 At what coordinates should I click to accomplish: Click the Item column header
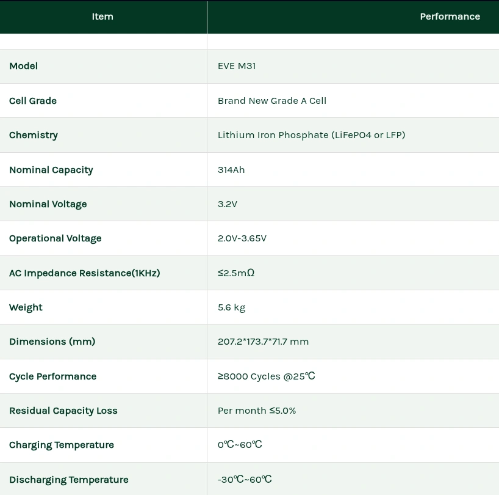pyautogui.click(x=102, y=16)
